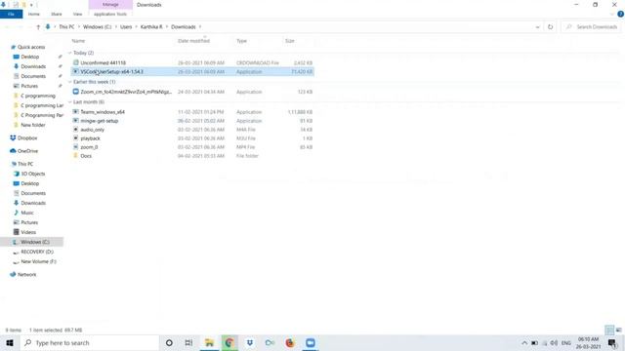Select the Unconfirmed 441118 file icon

click(x=76, y=62)
